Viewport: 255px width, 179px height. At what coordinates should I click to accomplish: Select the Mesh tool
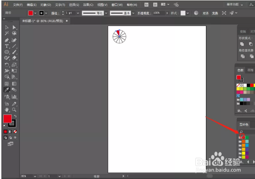pos(7,84)
